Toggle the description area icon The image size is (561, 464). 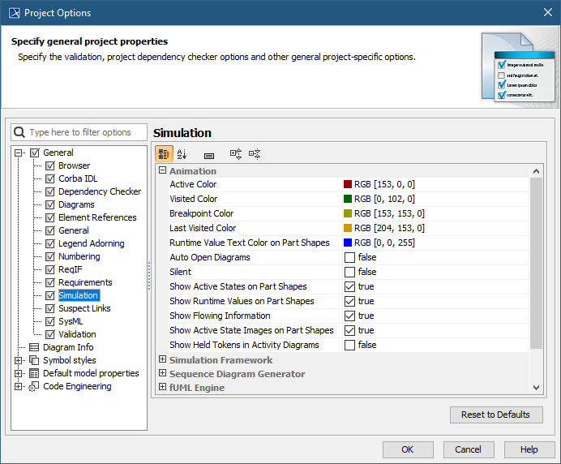click(208, 154)
